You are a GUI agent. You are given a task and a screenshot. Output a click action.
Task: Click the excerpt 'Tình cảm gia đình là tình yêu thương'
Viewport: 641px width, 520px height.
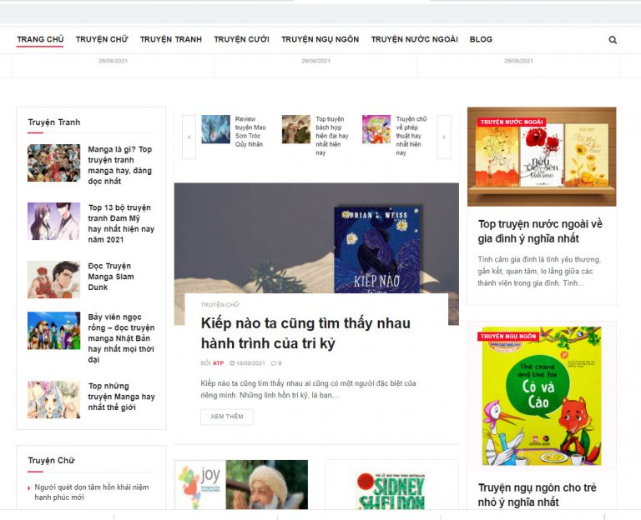pos(539,271)
